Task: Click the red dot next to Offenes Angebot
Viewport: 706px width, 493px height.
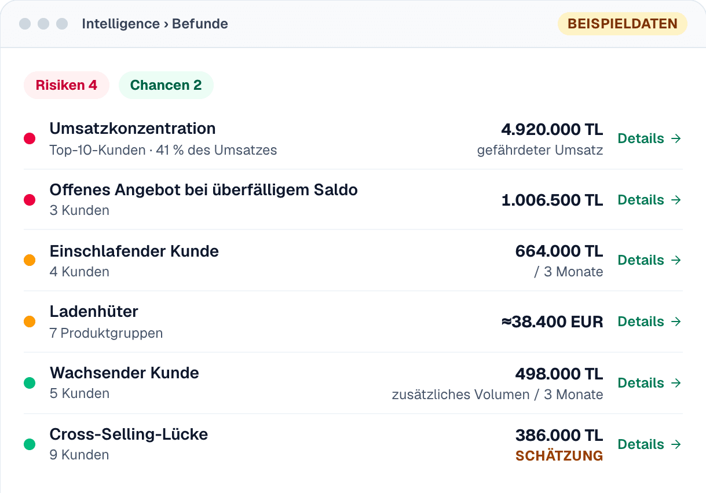Action: coord(30,200)
